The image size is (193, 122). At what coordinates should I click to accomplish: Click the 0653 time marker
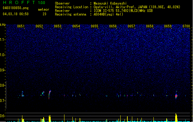pyautogui.click(x=58, y=26)
